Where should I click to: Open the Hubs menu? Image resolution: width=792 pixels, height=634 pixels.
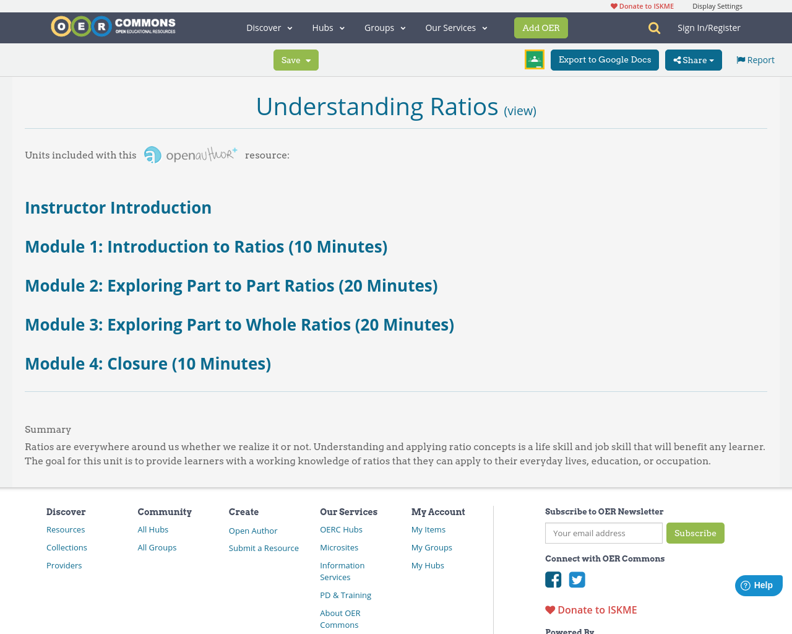coord(327,27)
